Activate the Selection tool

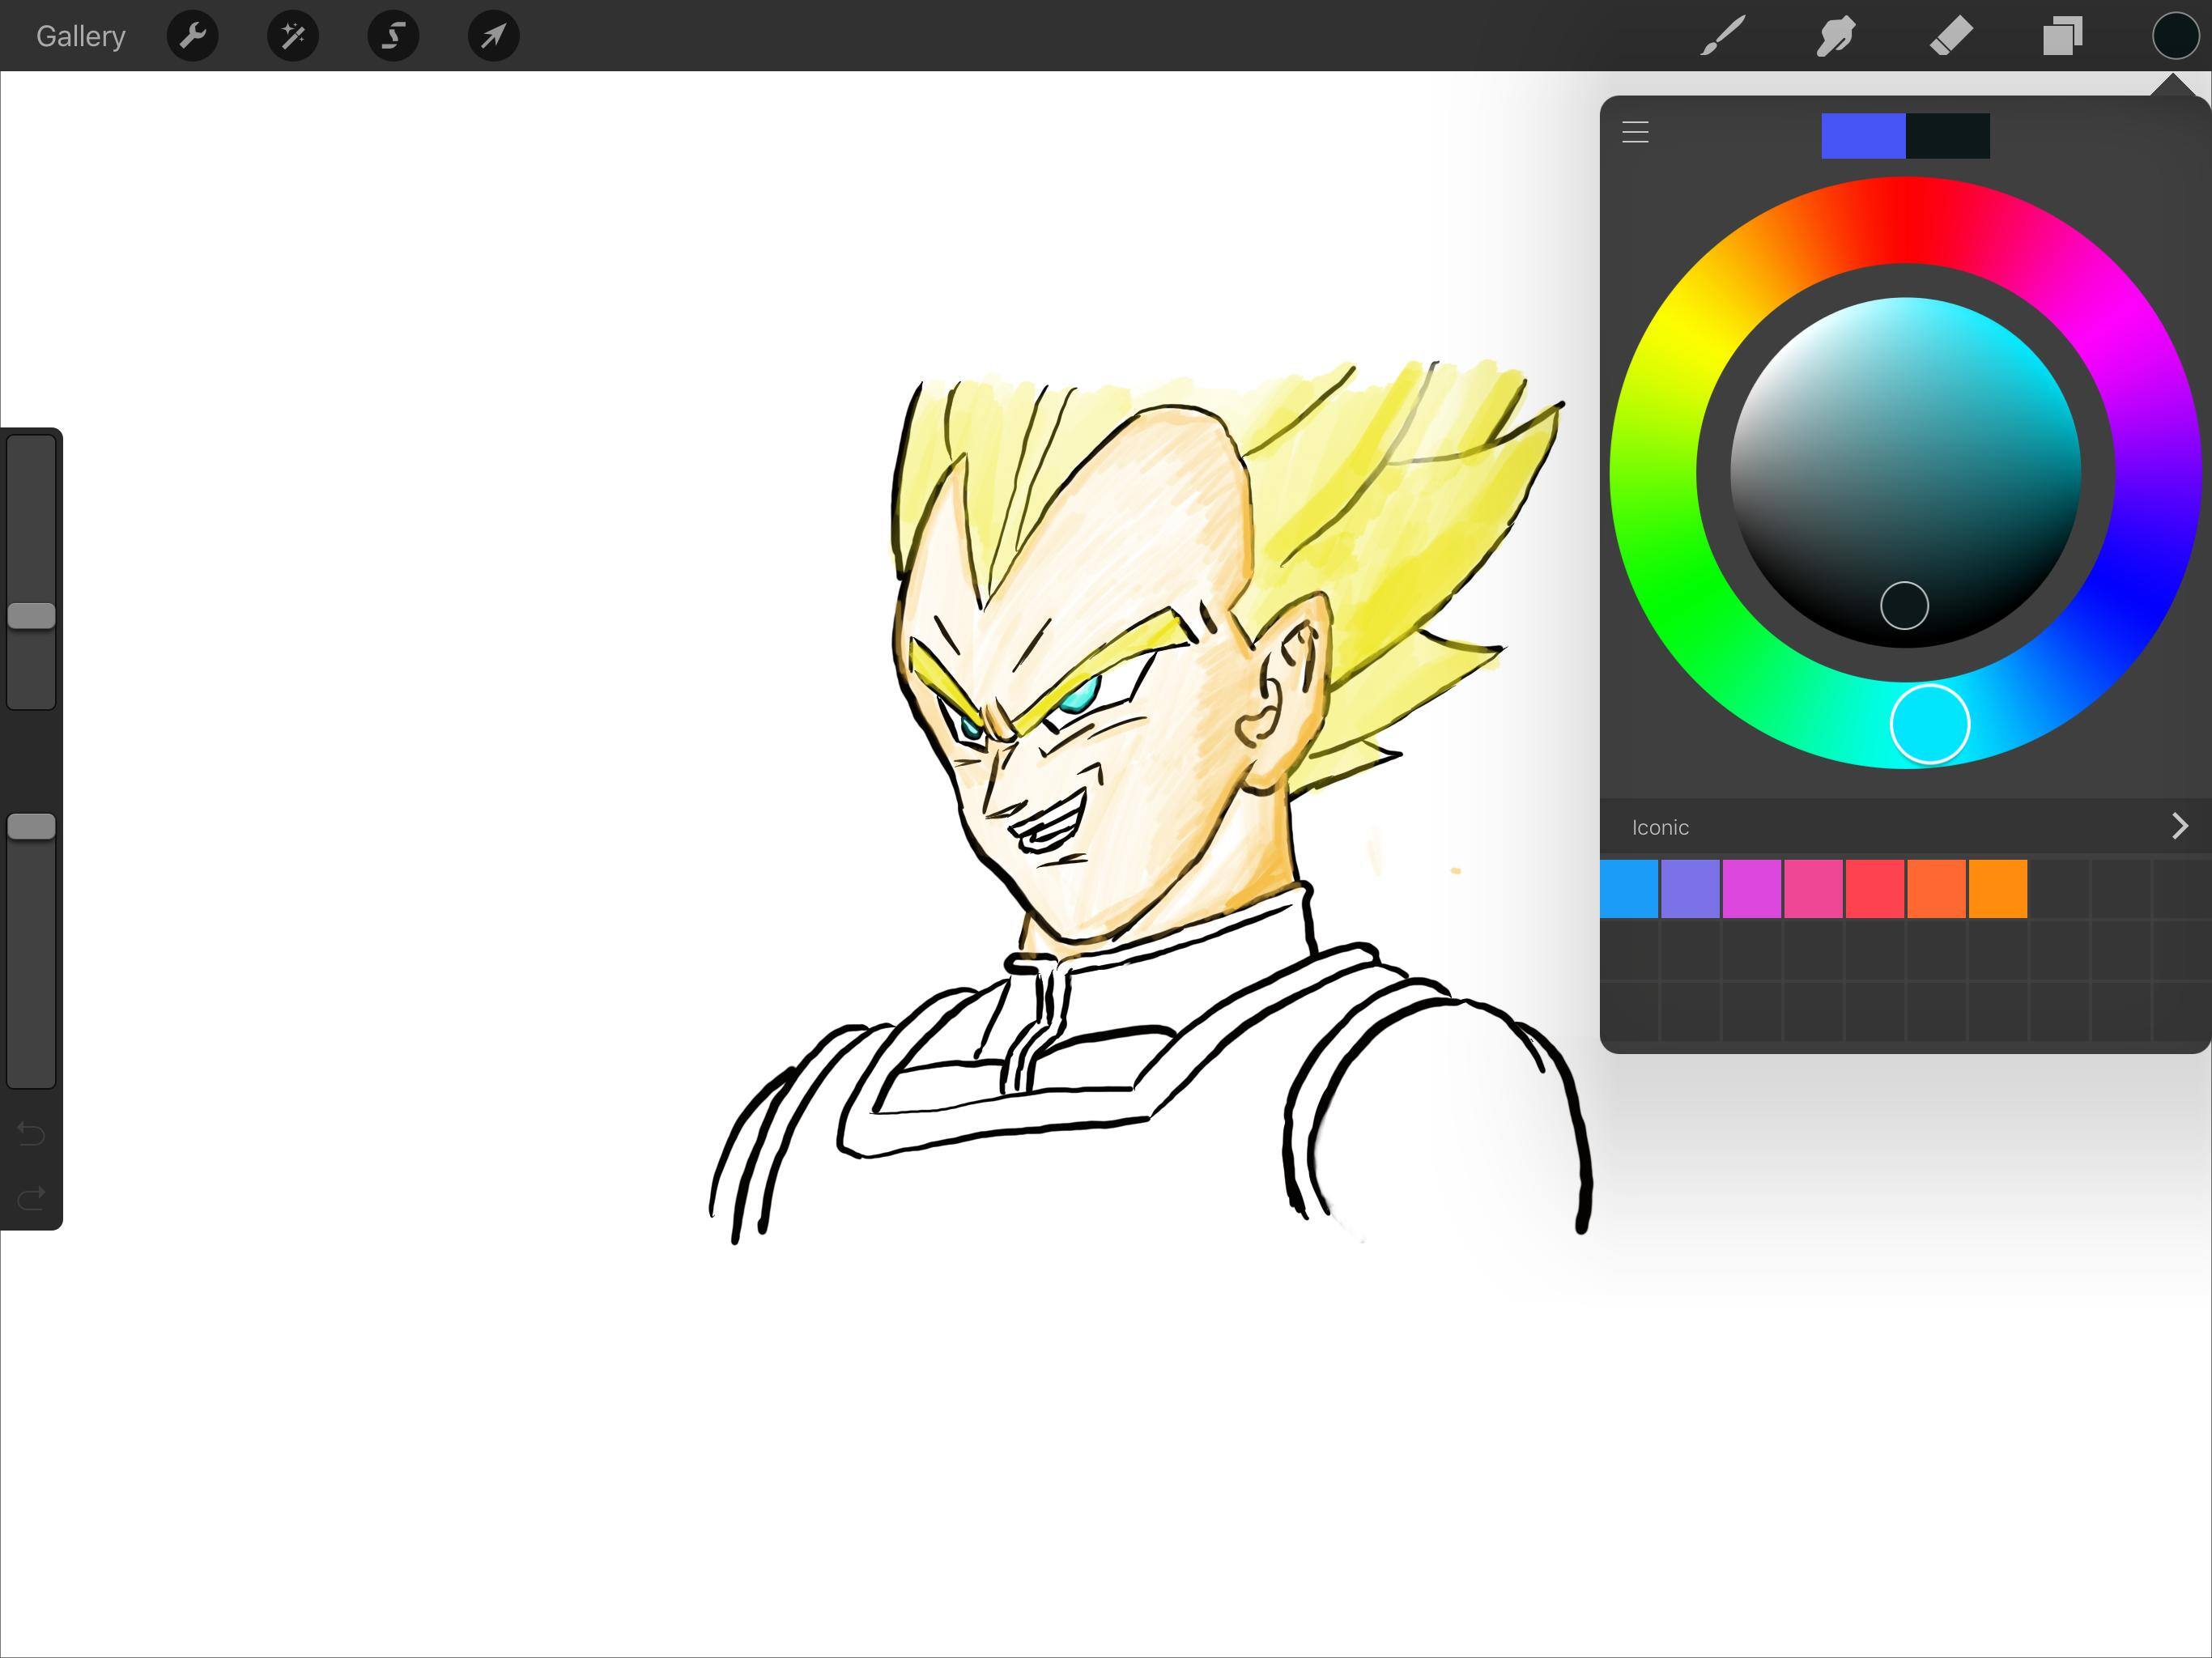[393, 36]
